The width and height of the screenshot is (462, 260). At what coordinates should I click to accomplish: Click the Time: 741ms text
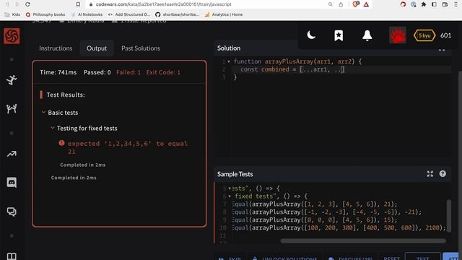(58, 72)
